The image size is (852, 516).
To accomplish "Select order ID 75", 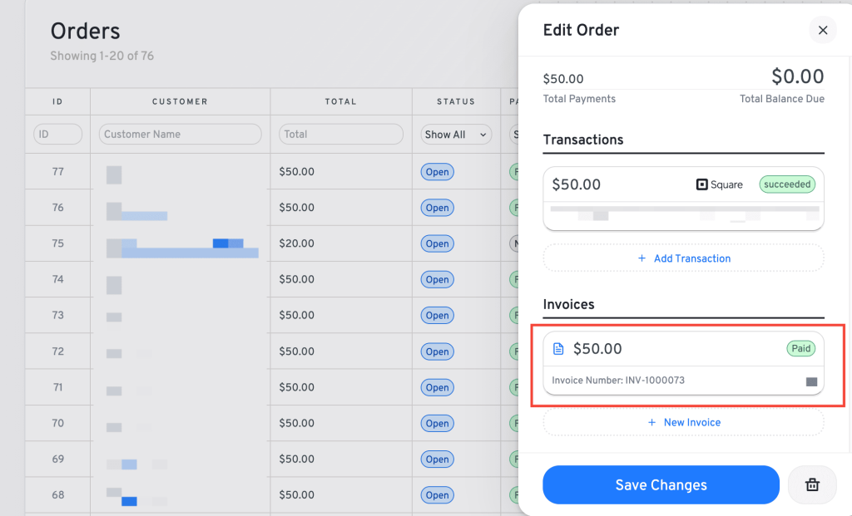I will pyautogui.click(x=57, y=243).
